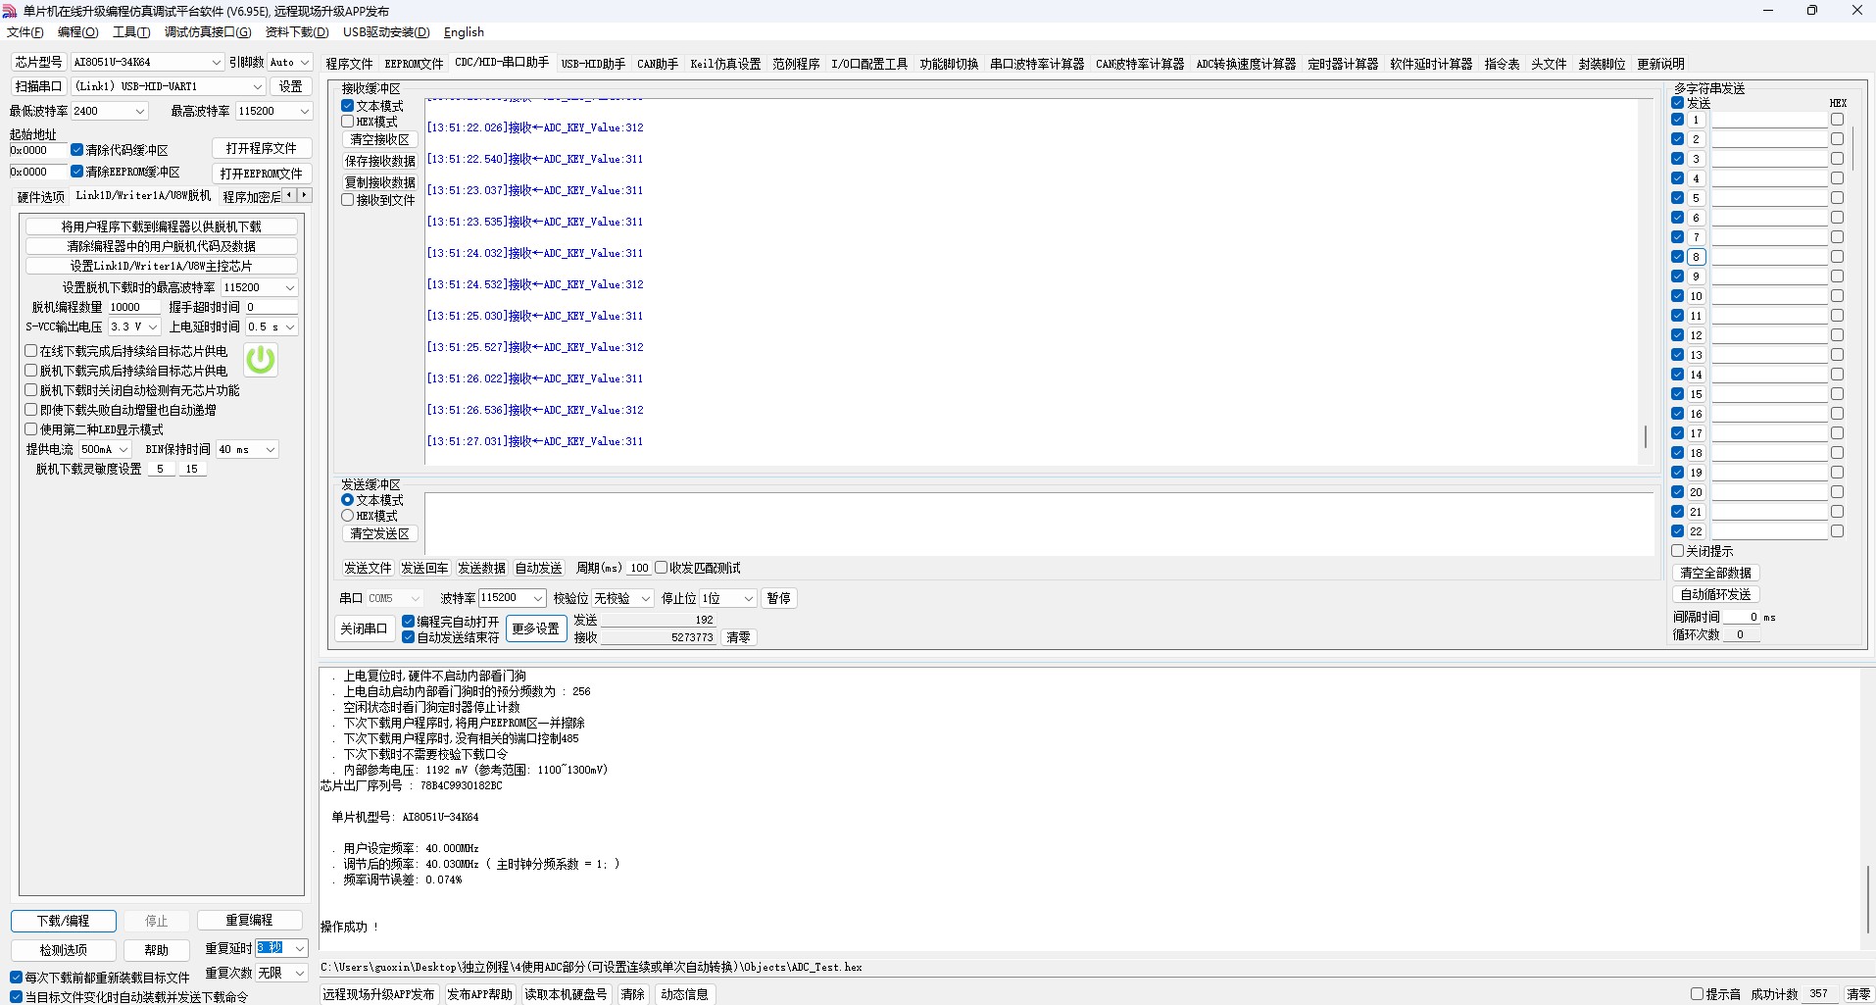Toggle 编程完自动打开 checkbox
This screenshot has height=1005, width=1876.
(x=409, y=622)
